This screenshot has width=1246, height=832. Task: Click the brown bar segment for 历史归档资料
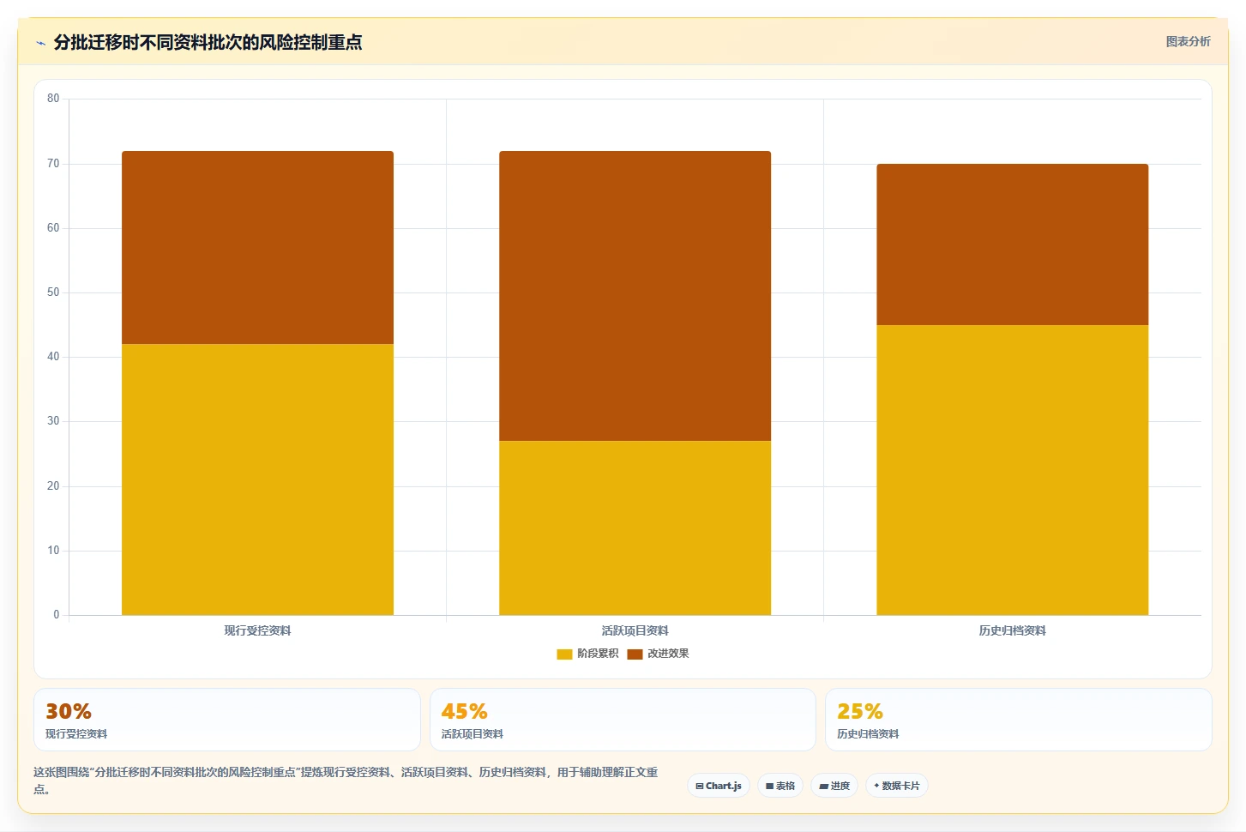(x=1012, y=244)
